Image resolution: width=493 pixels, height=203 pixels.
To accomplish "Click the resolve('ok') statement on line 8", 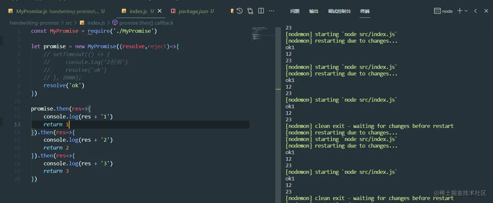I will [x=64, y=85].
